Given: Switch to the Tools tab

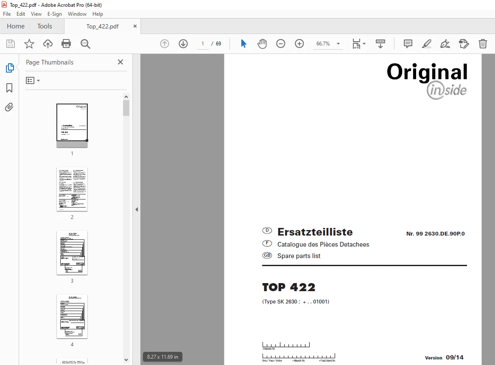Looking at the screenshot, I should pos(45,26).
